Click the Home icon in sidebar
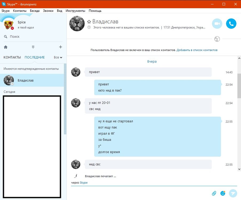241x200 pixels. (x=6, y=47)
